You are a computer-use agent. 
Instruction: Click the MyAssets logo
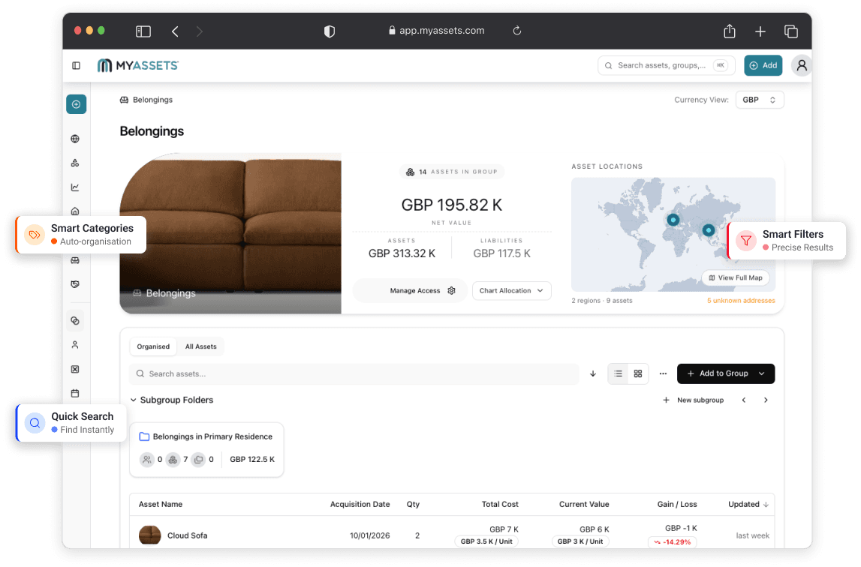(x=138, y=66)
